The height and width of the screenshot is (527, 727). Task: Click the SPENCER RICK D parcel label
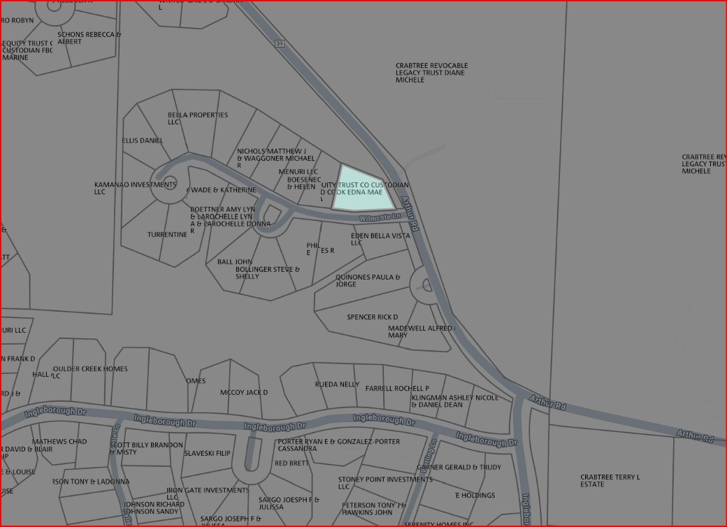click(x=373, y=317)
